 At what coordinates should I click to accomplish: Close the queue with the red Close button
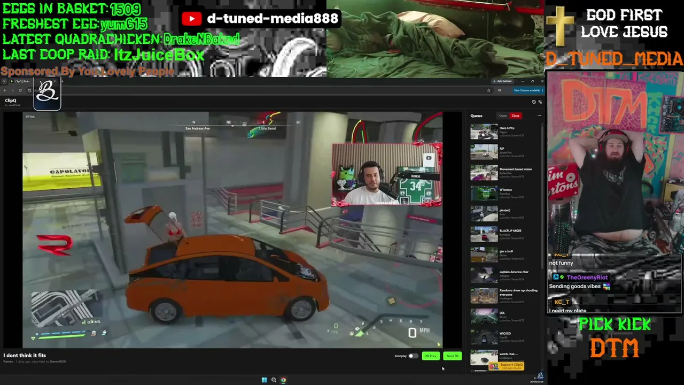516,115
